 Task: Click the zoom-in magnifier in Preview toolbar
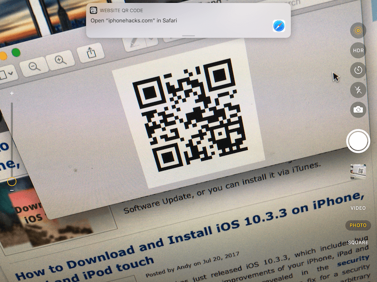[x=60, y=60]
